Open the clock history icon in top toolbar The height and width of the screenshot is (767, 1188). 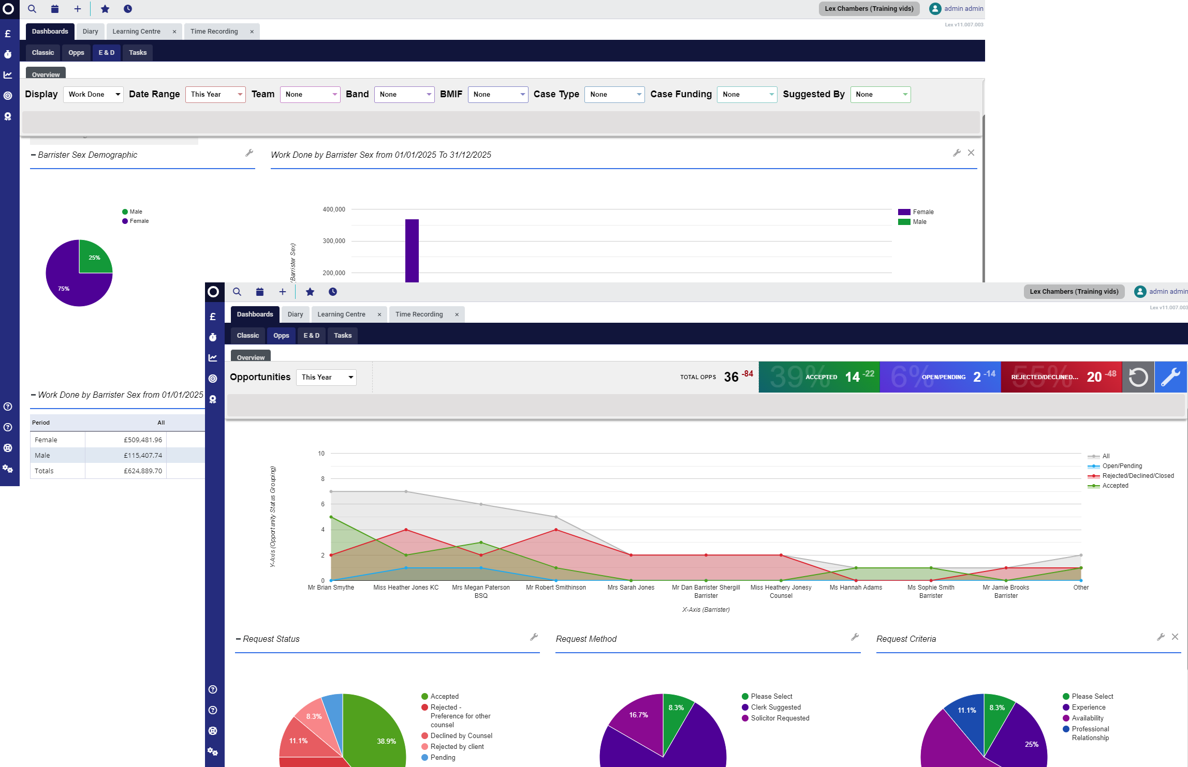click(128, 9)
